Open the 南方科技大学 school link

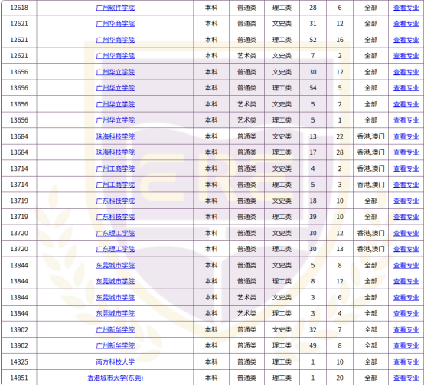[x=116, y=362]
